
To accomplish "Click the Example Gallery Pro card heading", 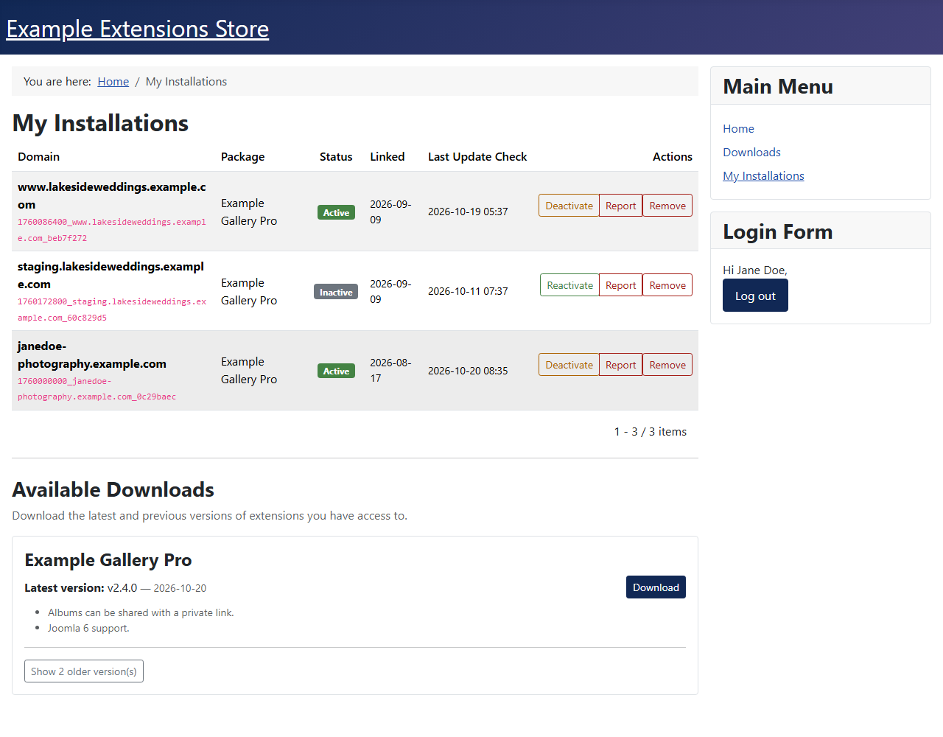I will pyautogui.click(x=108, y=560).
